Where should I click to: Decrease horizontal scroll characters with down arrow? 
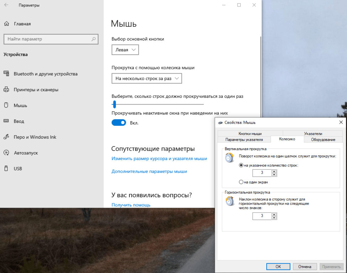(x=274, y=218)
